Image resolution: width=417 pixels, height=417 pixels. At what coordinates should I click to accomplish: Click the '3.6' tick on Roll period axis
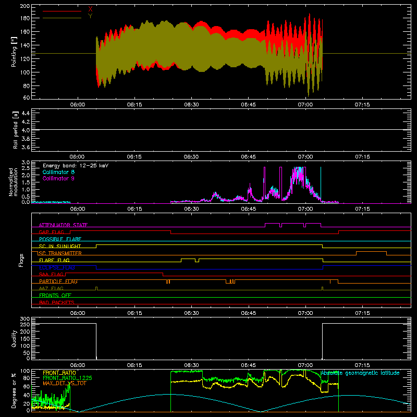(x=26, y=147)
